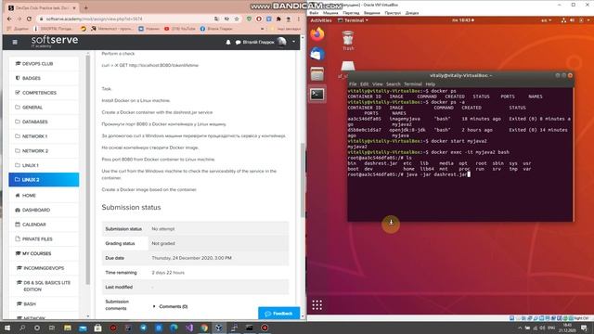
Task: Open COMPETENCIES in the sidebar
Action: (x=44, y=93)
